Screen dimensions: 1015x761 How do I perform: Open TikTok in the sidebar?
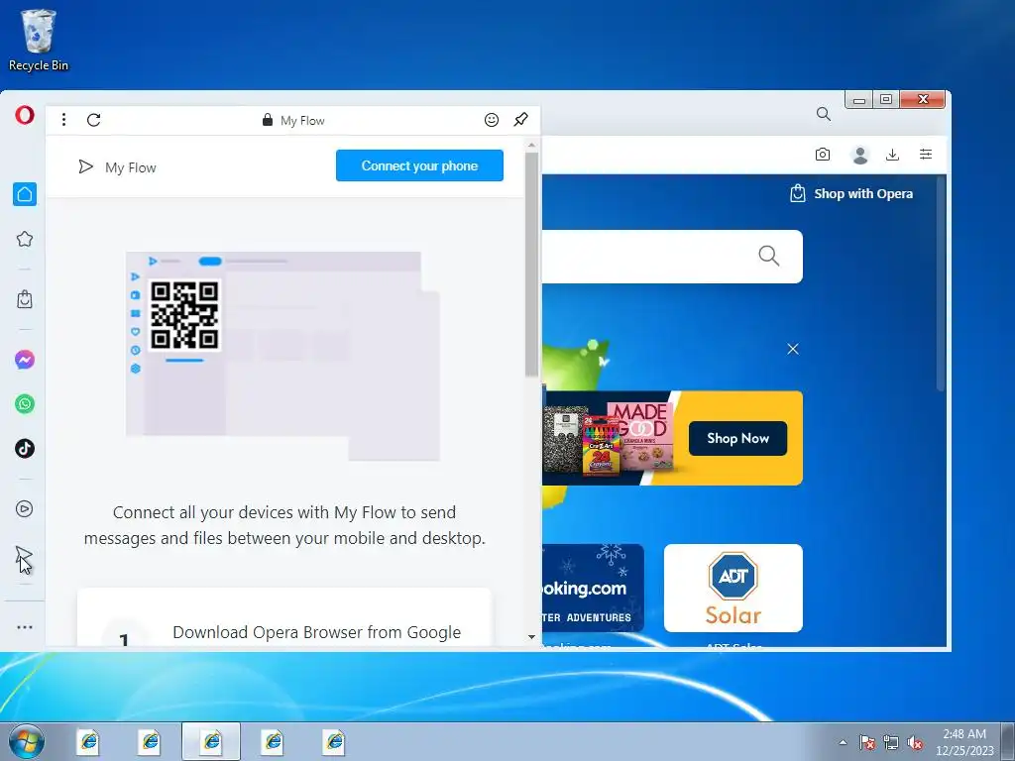pyautogui.click(x=25, y=449)
